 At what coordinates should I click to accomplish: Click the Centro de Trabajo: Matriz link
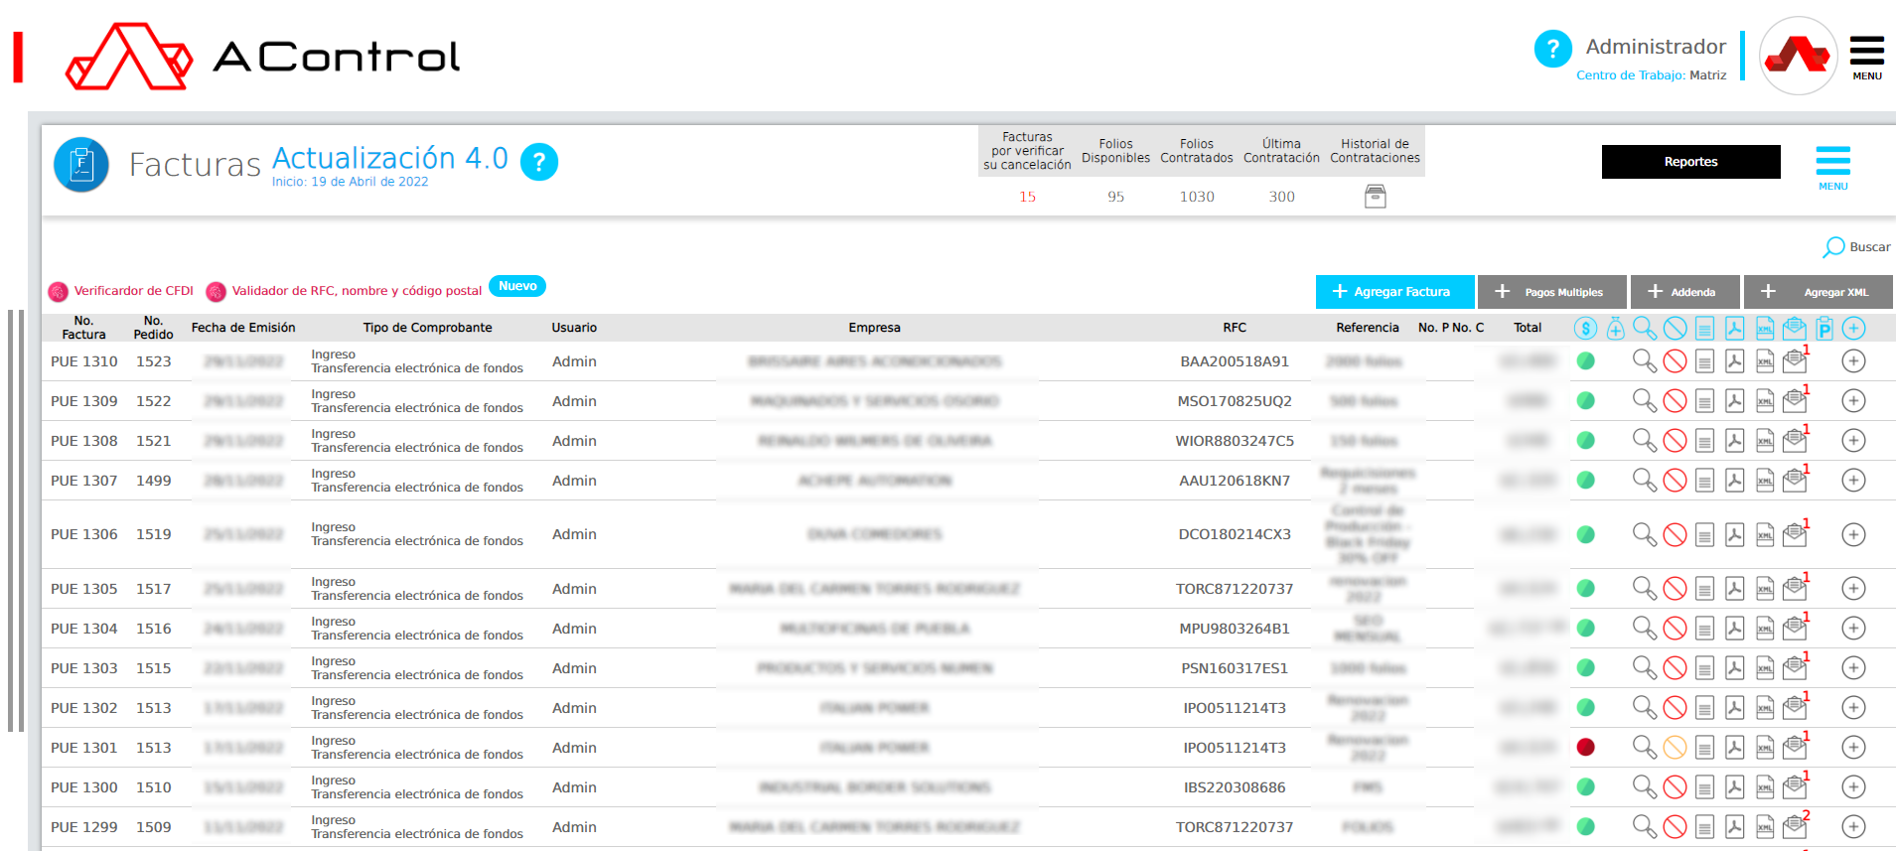pos(1652,75)
